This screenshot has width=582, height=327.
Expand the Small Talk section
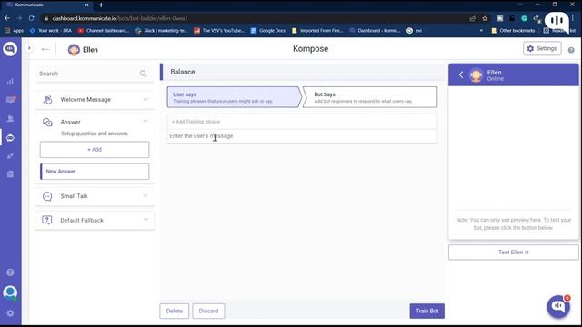click(x=145, y=195)
